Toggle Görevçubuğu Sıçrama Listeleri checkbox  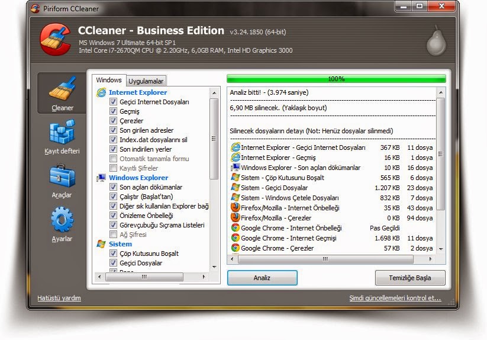pyautogui.click(x=114, y=224)
